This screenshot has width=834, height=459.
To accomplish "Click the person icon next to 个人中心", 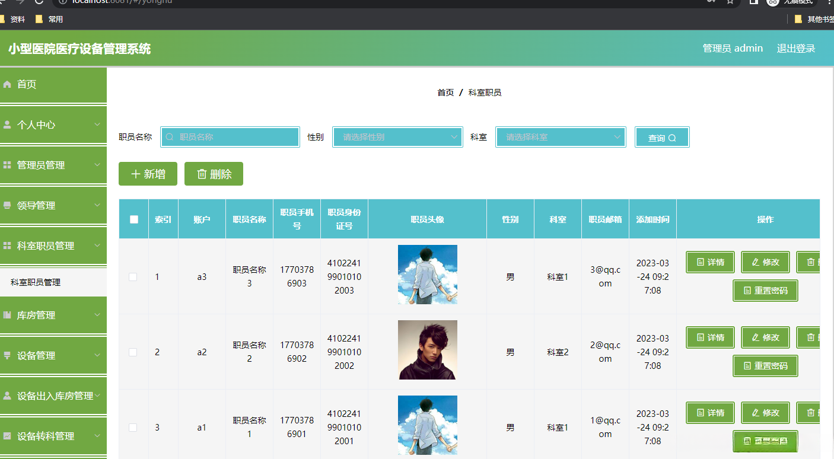I will coord(7,125).
